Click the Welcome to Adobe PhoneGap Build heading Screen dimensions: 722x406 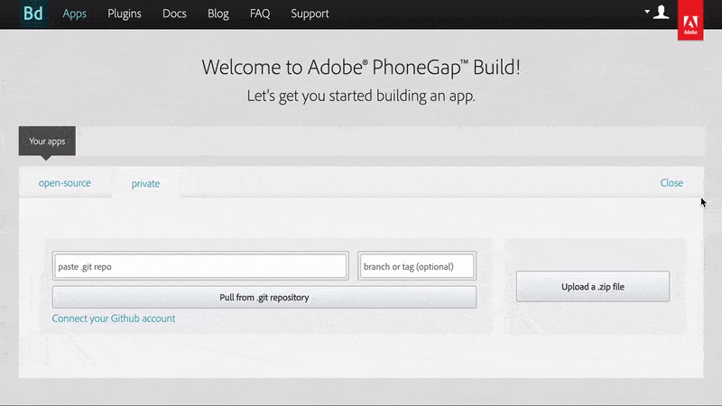(361, 67)
